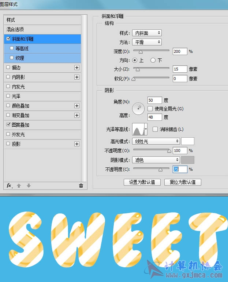Image resolution: width=228 pixels, height=282 pixels.
Task: Click the 软化 slider handle
Action: click(x=133, y=79)
